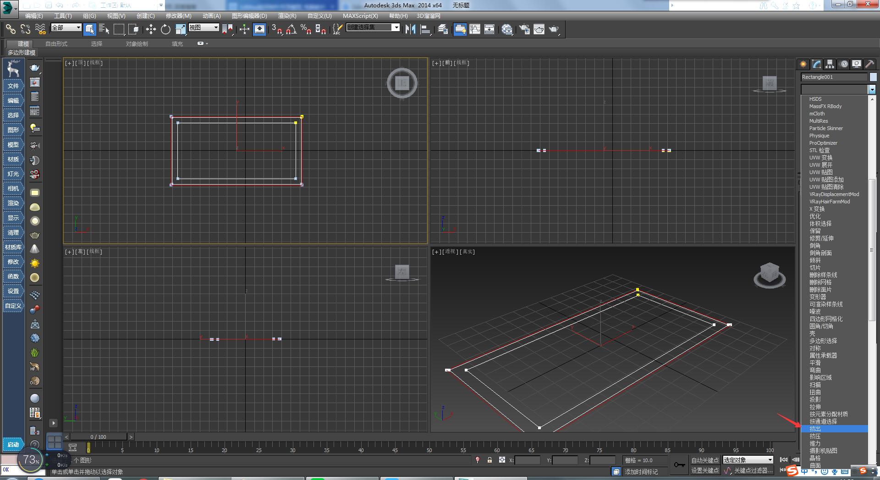
Task: Enable 自动关键点 auto key mode
Action: 704,460
